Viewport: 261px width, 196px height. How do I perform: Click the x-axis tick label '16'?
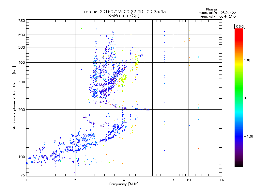222,180
